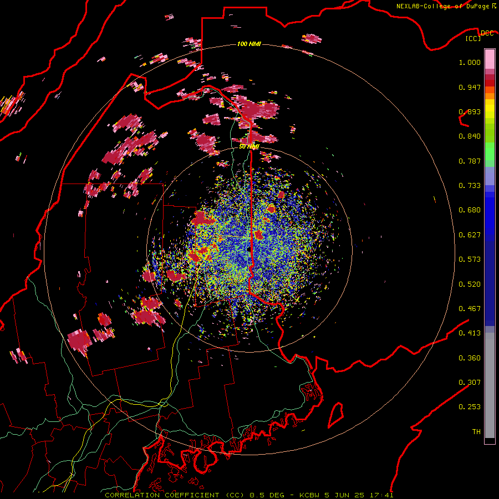Click the island outline off the southeast coast
The width and height of the screenshot is (499, 499).
336,415
